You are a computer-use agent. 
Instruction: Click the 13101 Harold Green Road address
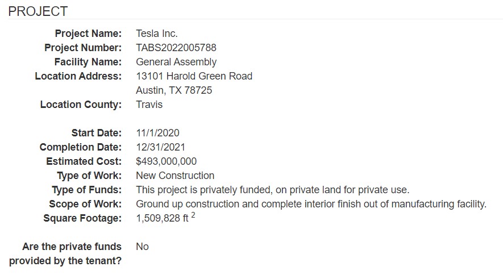(194, 76)
